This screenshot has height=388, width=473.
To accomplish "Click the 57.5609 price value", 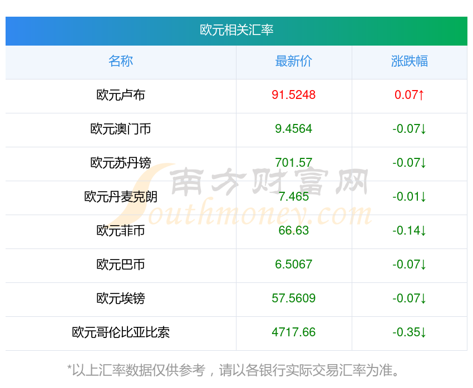I will coord(293,299).
